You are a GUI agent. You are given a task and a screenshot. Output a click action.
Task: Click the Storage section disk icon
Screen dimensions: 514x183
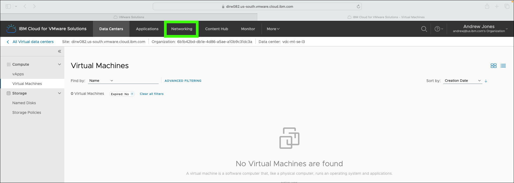[x=9, y=93]
